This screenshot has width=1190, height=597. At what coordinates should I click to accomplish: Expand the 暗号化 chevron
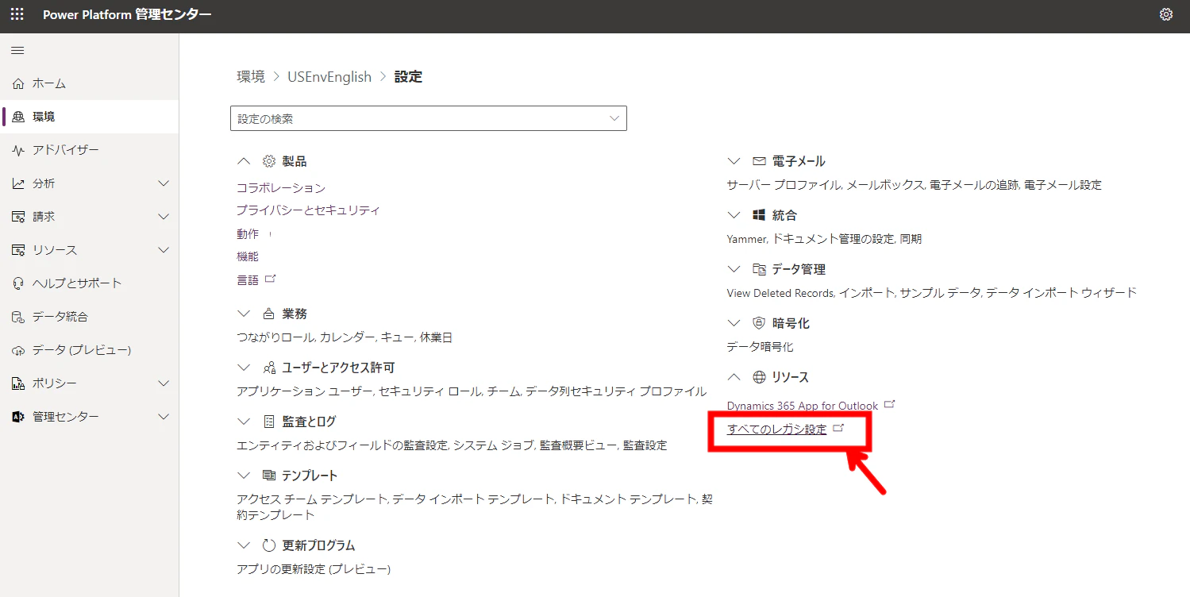(734, 323)
